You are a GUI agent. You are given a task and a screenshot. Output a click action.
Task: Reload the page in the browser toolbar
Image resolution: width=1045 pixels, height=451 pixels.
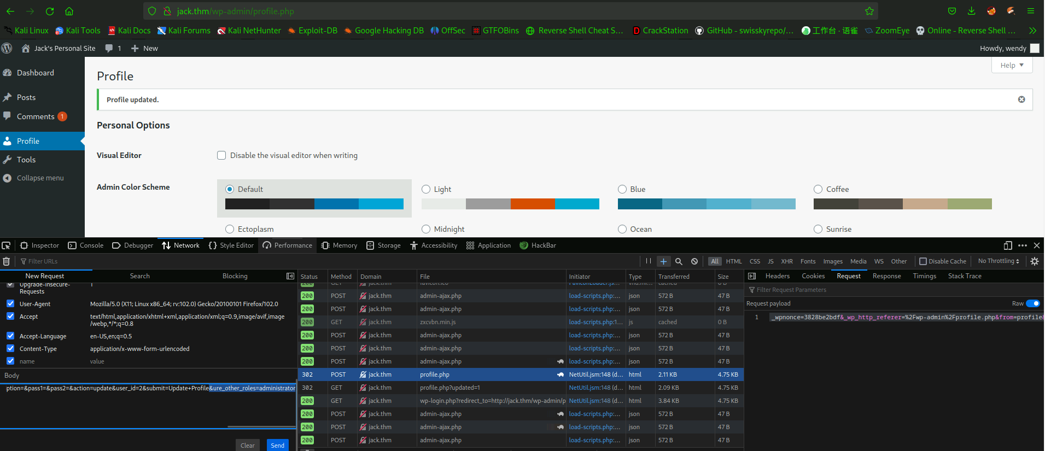click(x=50, y=11)
